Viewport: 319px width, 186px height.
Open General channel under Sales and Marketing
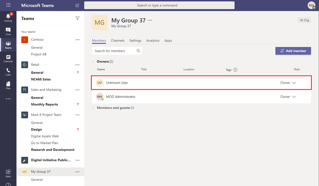[37, 98]
